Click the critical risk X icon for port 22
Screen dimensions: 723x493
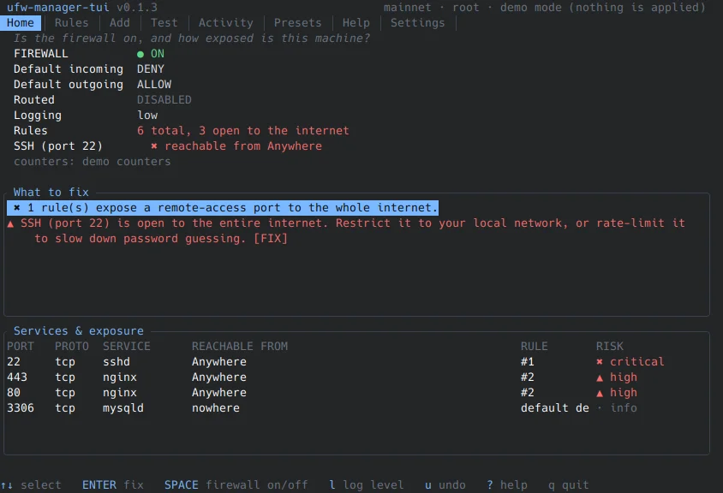[600, 362]
